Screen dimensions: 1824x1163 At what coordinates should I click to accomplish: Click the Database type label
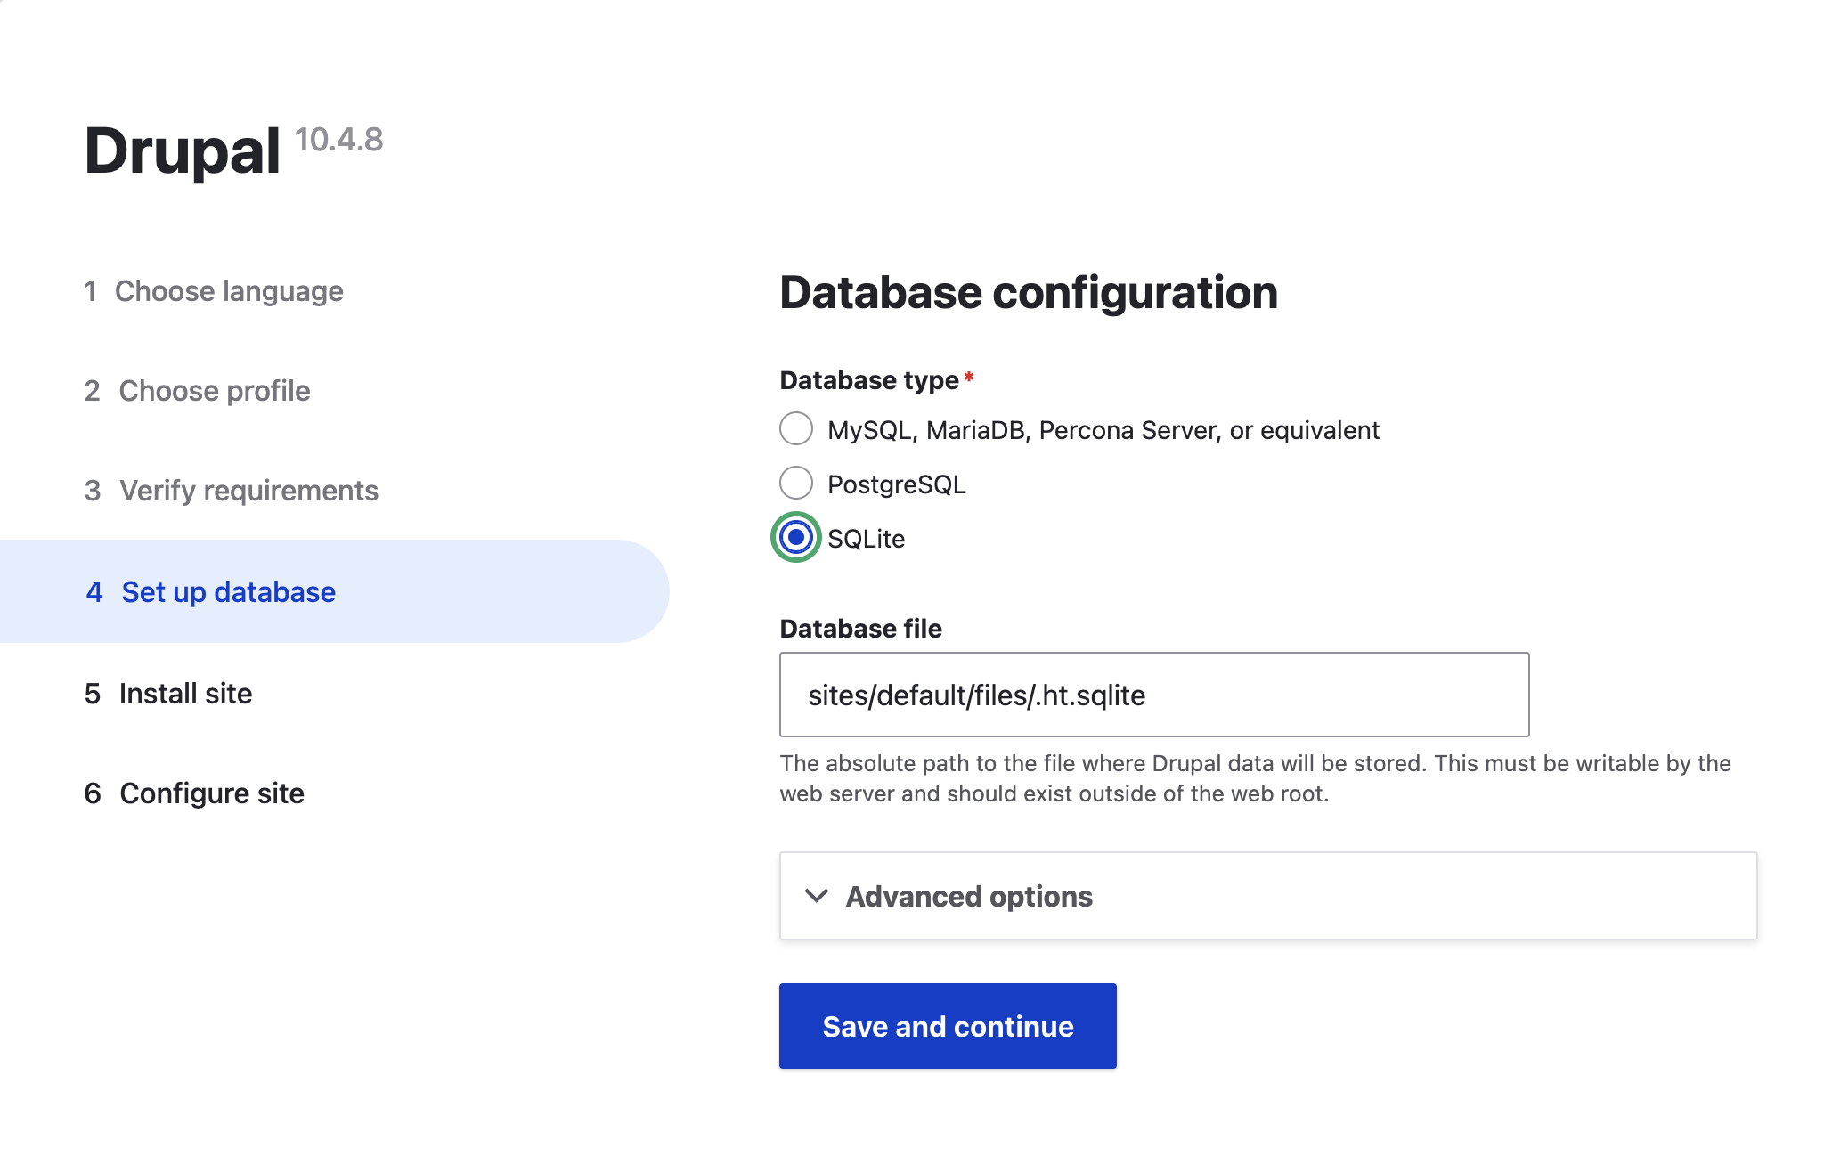pos(869,380)
